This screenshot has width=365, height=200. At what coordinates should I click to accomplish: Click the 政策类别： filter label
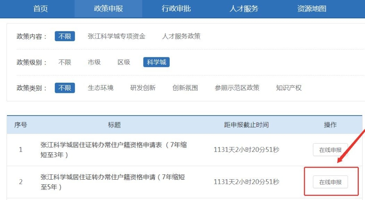[32, 88]
